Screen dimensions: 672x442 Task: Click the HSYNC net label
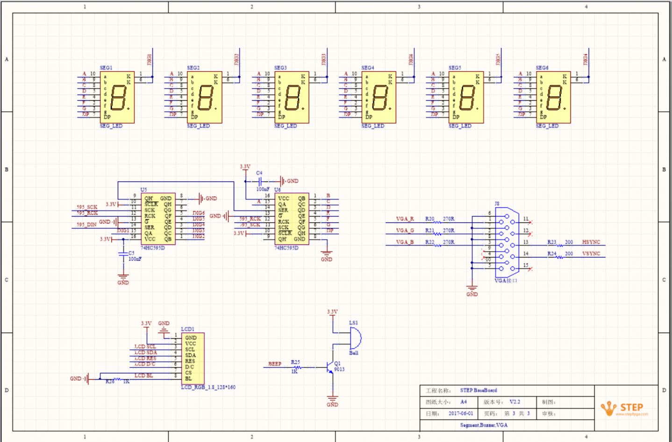coord(591,242)
